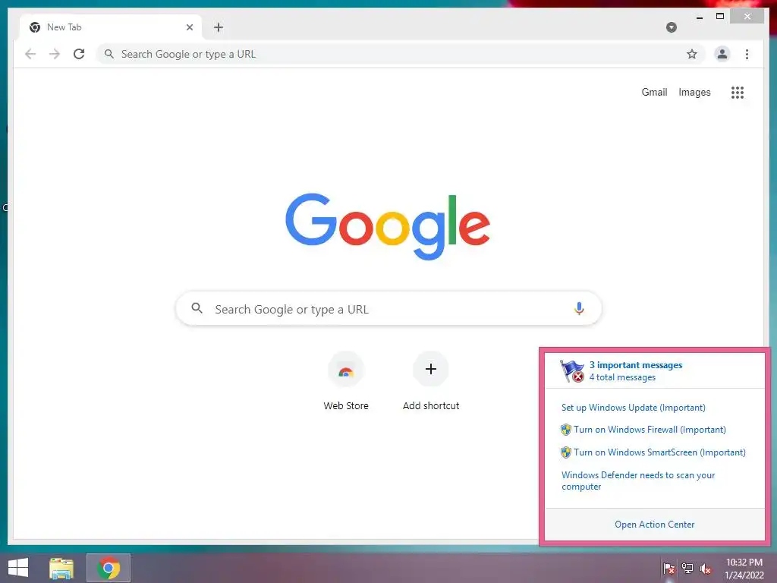Click the 4 total messages text
The height and width of the screenshot is (583, 777).
pyautogui.click(x=622, y=377)
